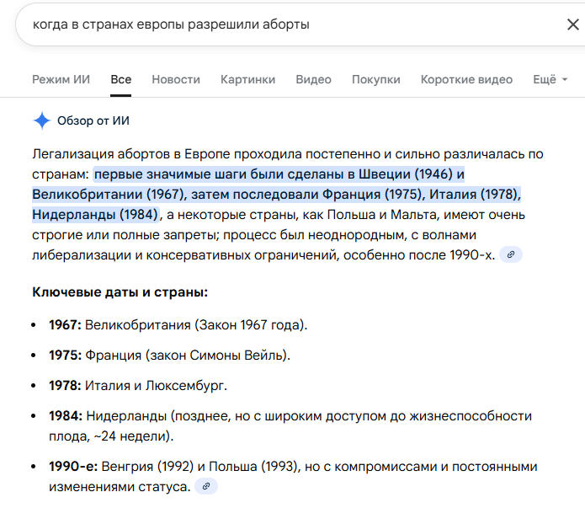The width and height of the screenshot is (585, 508).
Task: Click the AI overview sparkle icon
Action: click(x=41, y=120)
